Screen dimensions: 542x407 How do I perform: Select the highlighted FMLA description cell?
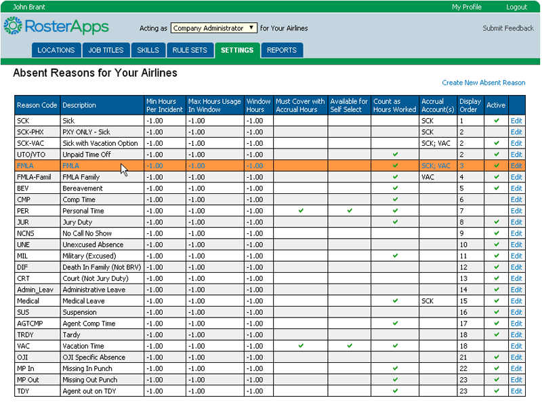point(102,166)
